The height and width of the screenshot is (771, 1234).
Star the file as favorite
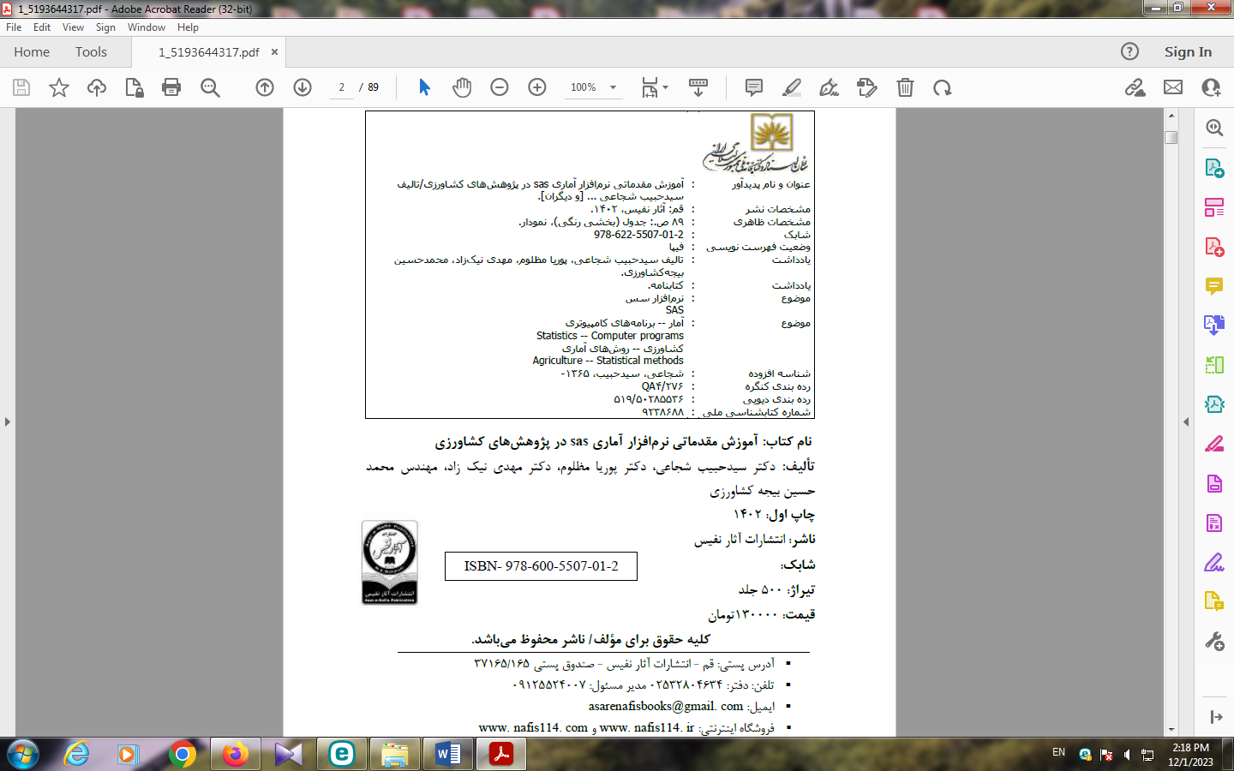(59, 87)
